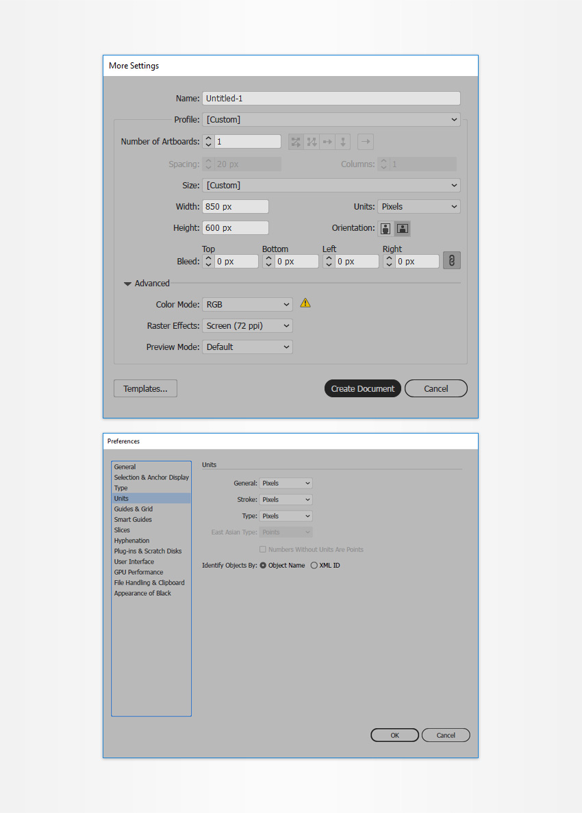Viewport: 582px width, 813px height.
Task: Click Arrange by Column artboard icon
Action: [344, 142]
